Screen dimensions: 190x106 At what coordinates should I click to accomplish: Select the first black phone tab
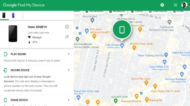(x=4, y=15)
